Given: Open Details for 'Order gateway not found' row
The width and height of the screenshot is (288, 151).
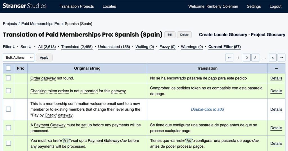Looking at the screenshot, I should [x=276, y=78].
